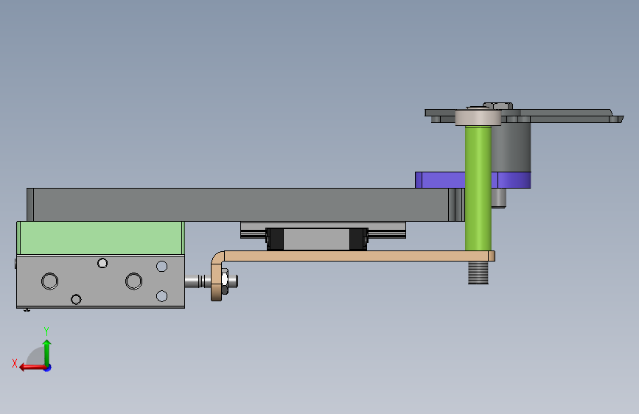Screen dimensions: 639x414
Task: Click the X axis label
Action: (15, 363)
